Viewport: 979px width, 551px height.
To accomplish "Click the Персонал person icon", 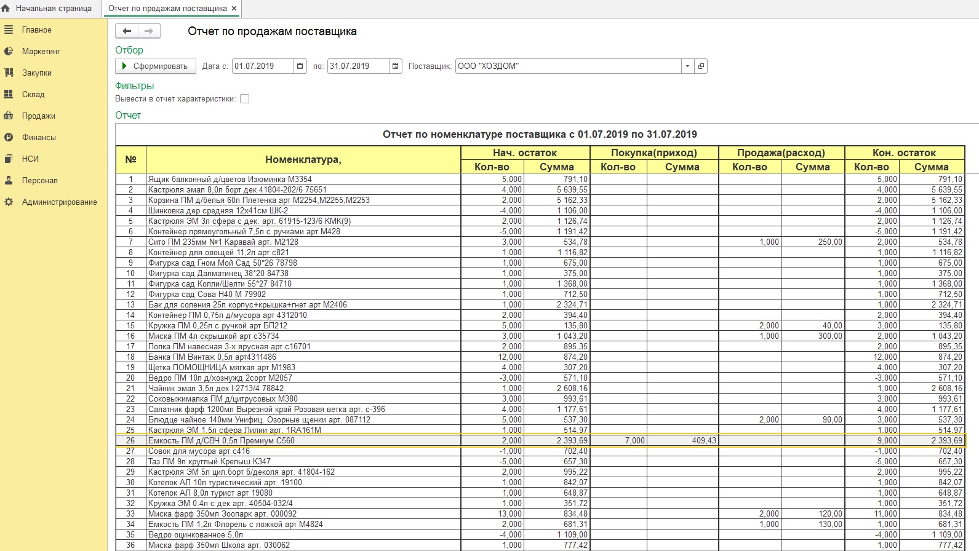I will point(9,180).
